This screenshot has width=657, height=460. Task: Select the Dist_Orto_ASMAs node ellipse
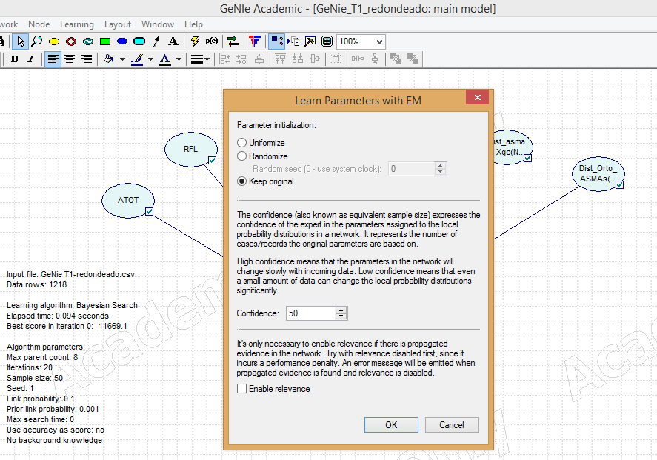coord(598,173)
